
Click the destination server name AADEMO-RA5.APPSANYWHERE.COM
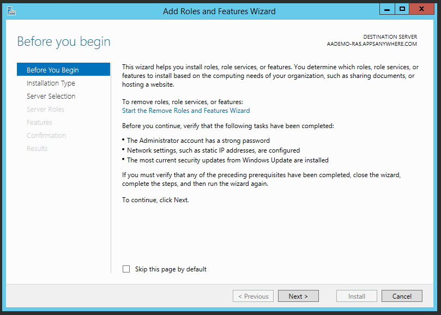[372, 44]
